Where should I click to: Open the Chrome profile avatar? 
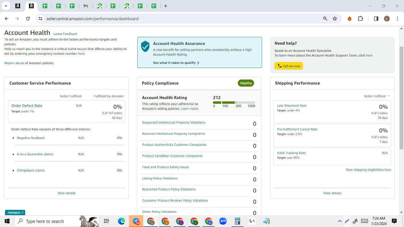(x=387, y=19)
